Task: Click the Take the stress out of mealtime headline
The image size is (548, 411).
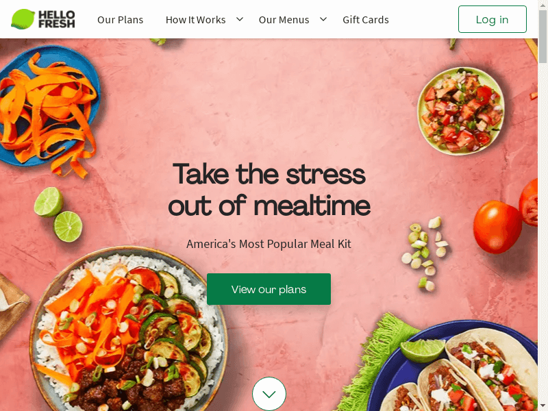Action: [269, 190]
